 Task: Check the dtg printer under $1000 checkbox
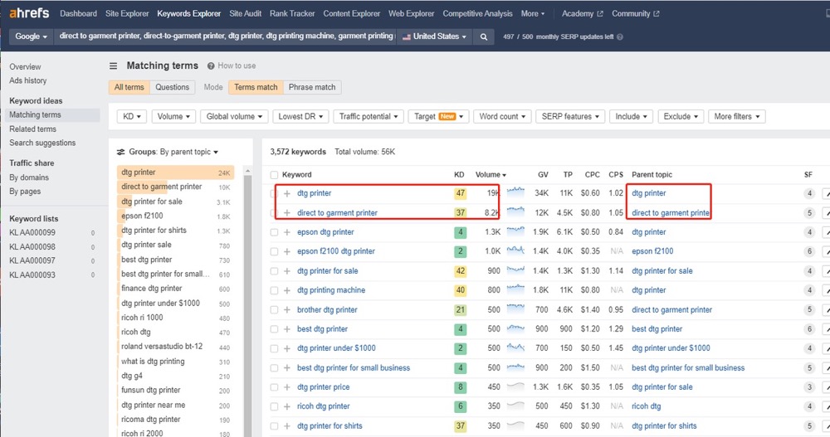274,348
